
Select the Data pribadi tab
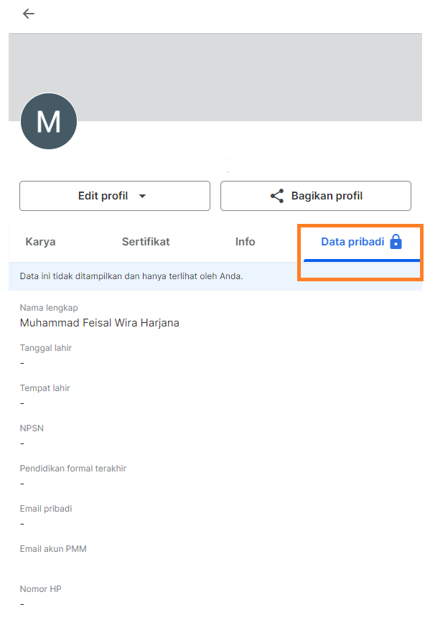361,243
